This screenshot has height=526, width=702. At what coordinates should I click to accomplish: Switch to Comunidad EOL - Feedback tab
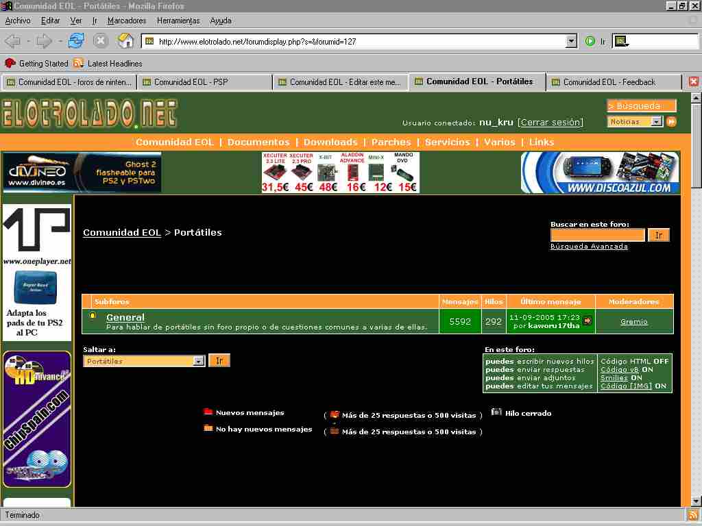[614, 82]
